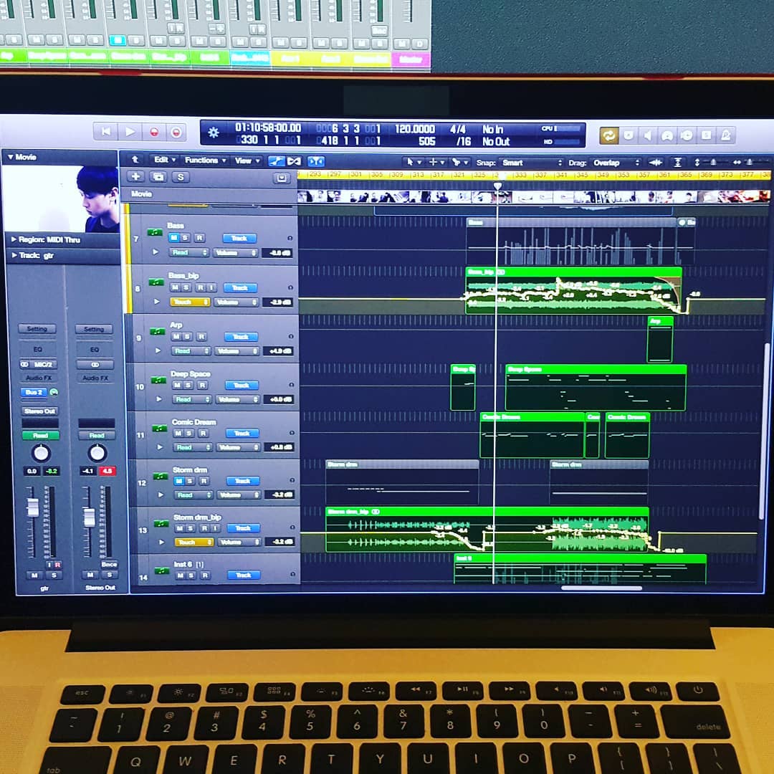Open the Functions menu
This screenshot has height=774, width=774.
point(205,161)
